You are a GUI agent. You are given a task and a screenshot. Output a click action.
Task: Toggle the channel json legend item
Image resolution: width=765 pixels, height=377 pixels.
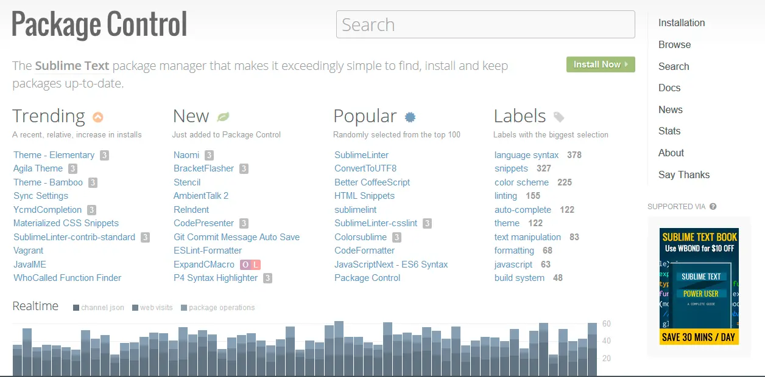[x=99, y=308]
